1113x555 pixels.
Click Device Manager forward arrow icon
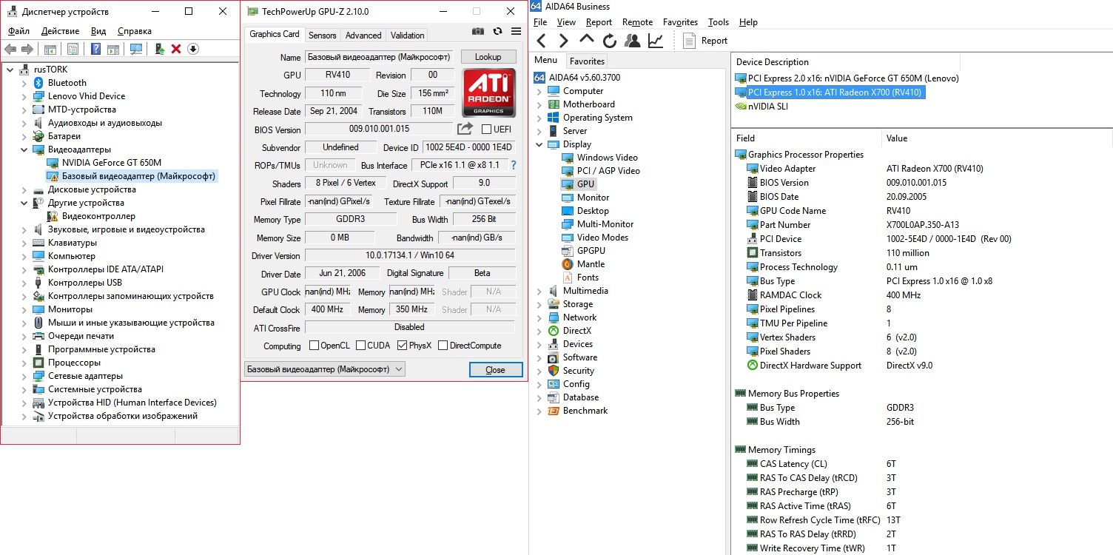(x=27, y=49)
